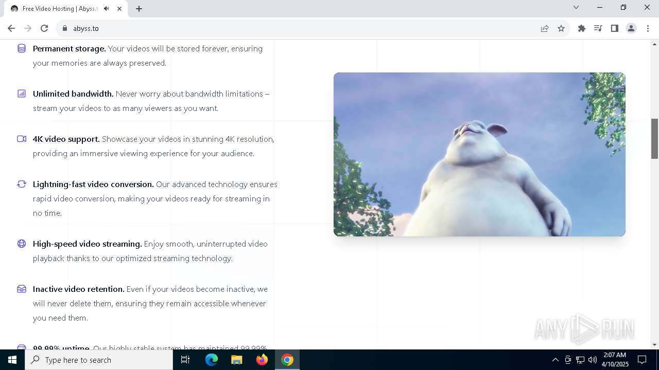
Task: Click the lock site info icon
Action: (x=64, y=28)
